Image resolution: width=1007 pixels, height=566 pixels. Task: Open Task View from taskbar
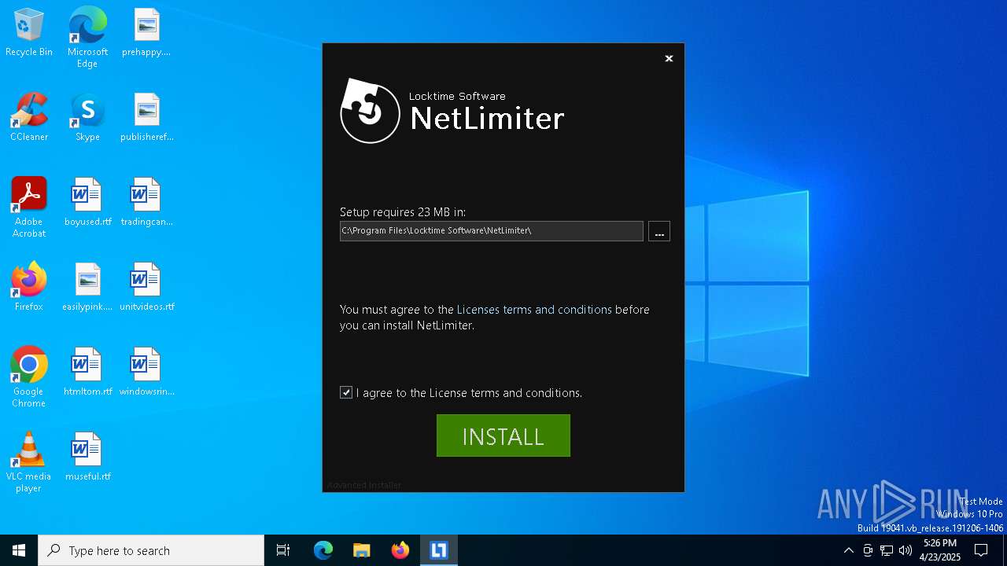click(283, 550)
